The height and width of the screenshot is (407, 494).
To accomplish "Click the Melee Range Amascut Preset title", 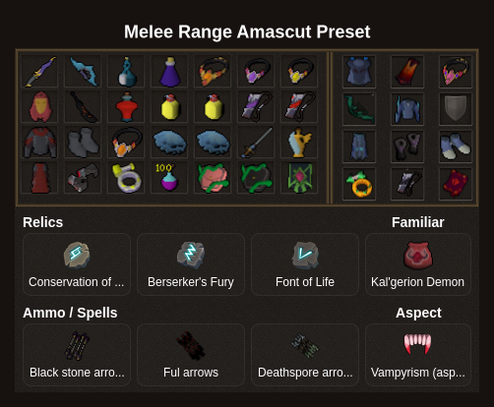I will (247, 31).
